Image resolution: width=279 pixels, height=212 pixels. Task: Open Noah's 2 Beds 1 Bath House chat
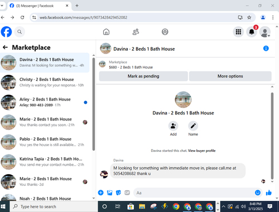(45, 197)
